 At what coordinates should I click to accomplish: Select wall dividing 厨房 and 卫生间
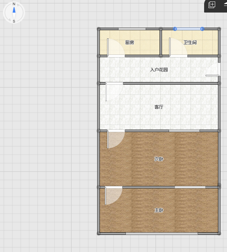[x=161, y=42]
